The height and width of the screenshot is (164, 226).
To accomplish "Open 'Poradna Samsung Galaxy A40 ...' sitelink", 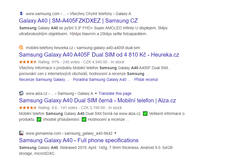I will point(101,79).
